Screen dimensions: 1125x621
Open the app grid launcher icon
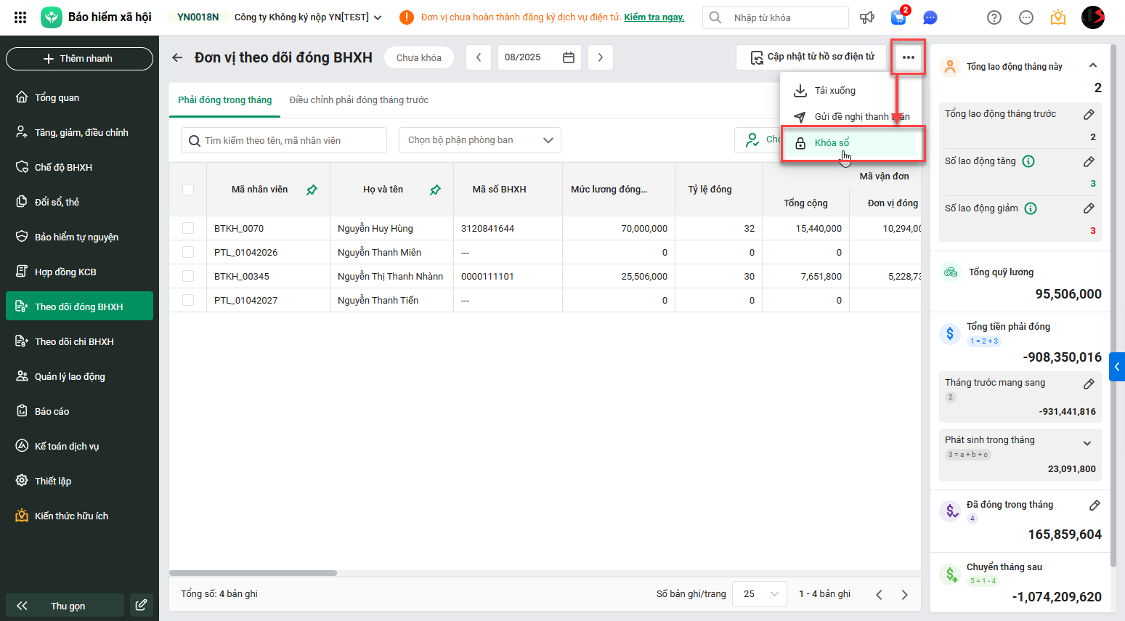(x=20, y=17)
